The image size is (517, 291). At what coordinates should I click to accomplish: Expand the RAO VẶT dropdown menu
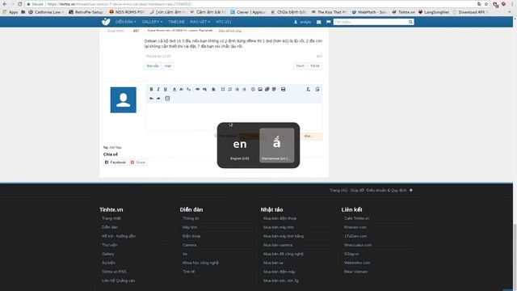pyautogui.click(x=200, y=22)
